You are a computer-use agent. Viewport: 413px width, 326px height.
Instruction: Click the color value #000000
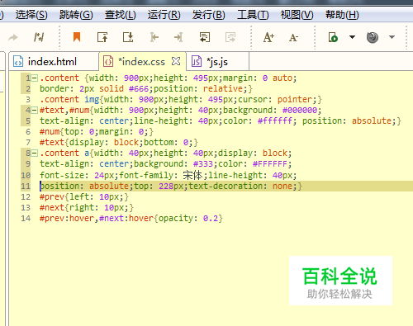click(300, 110)
